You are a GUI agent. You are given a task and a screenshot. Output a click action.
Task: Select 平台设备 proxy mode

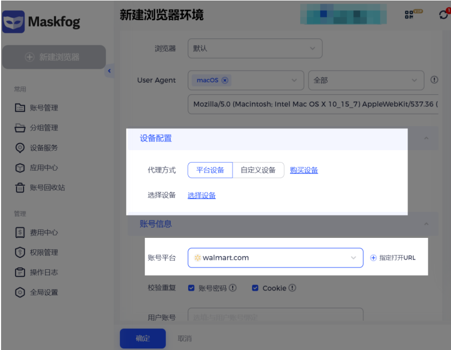pos(210,170)
